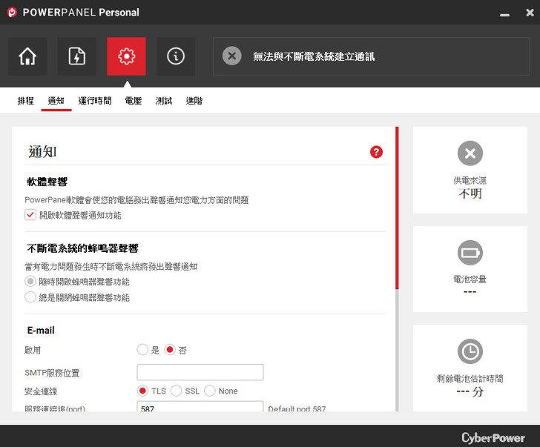Image resolution: width=540 pixels, height=447 pixels.
Task: Click the SMTP服務位置 input field
Action: [200, 372]
